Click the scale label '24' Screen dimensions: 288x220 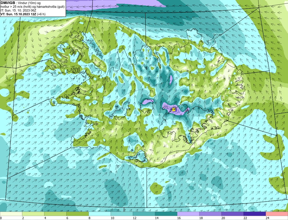coord(268,218)
